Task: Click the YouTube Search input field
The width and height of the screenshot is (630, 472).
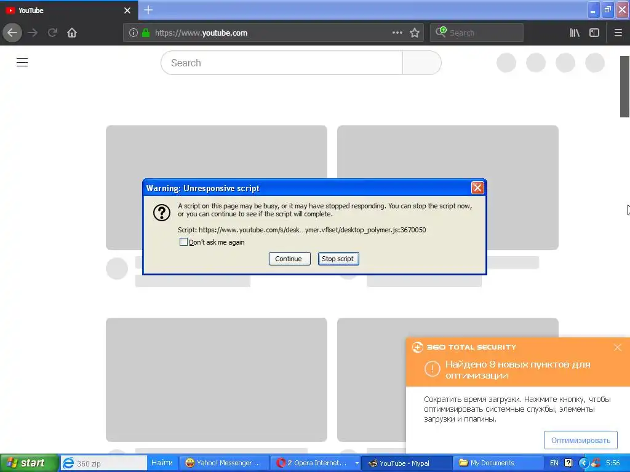Action: [x=282, y=63]
